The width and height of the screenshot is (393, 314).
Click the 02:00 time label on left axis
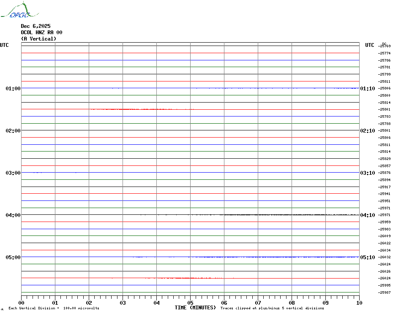(13, 131)
